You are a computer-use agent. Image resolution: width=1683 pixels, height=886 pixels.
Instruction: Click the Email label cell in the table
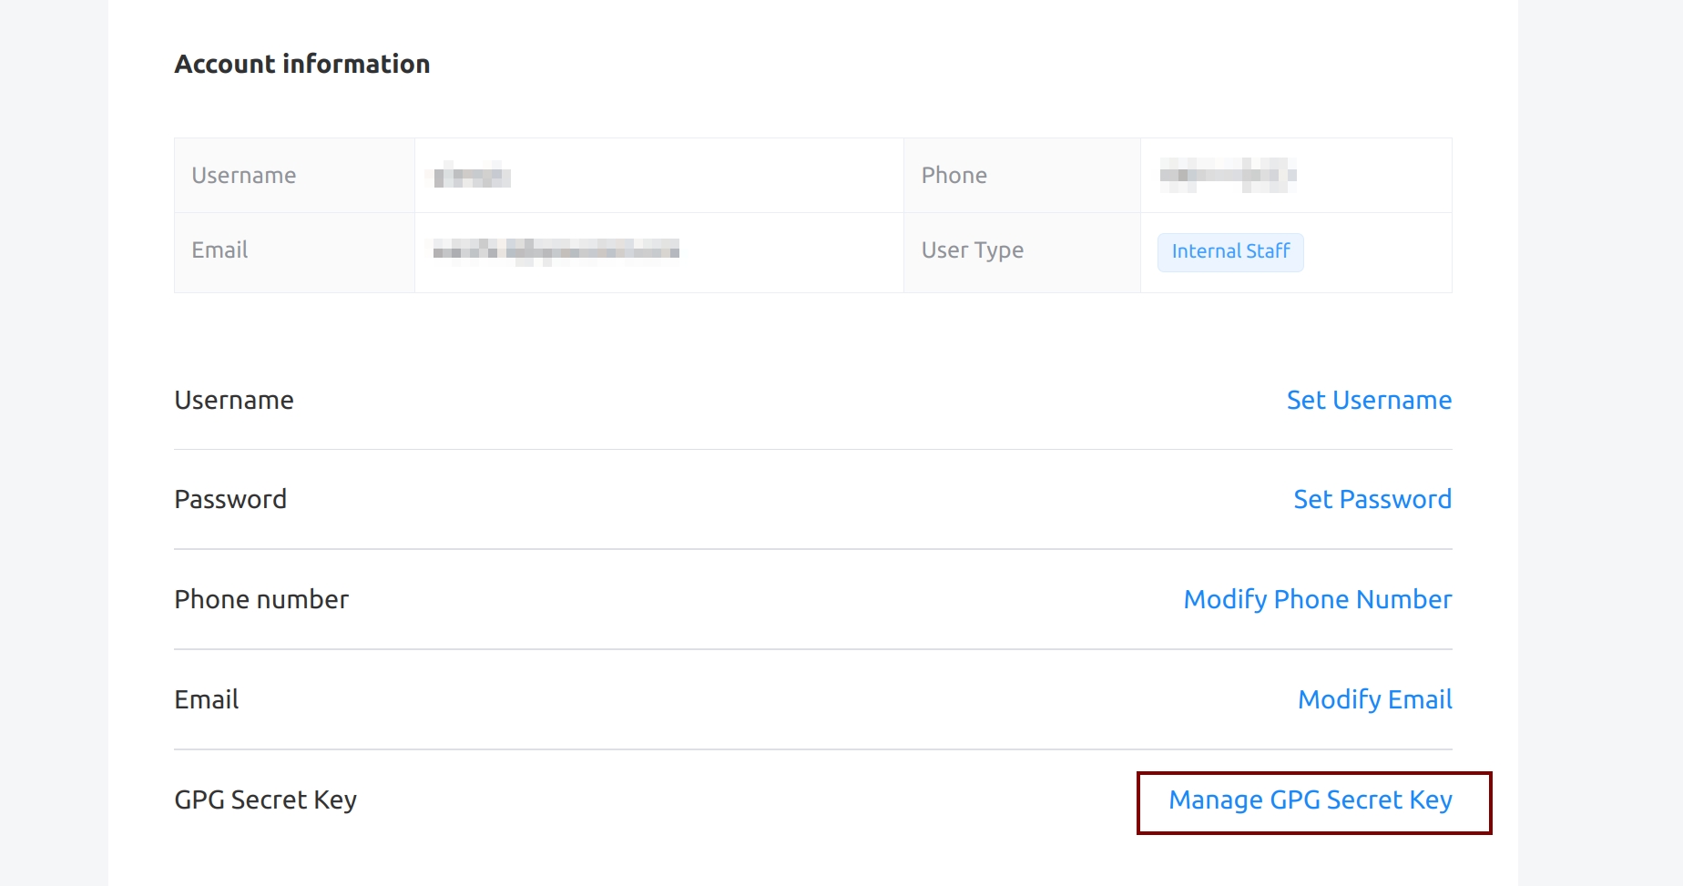(x=219, y=250)
